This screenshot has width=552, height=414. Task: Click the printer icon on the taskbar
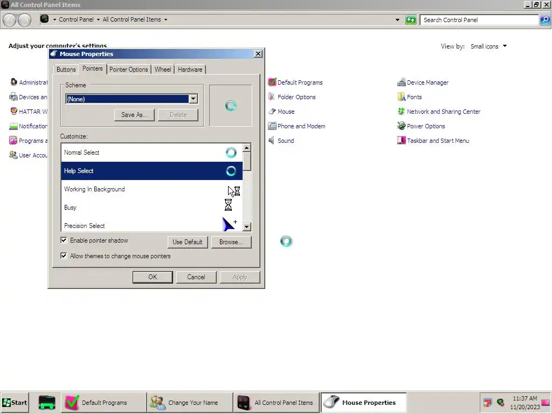tap(47, 402)
